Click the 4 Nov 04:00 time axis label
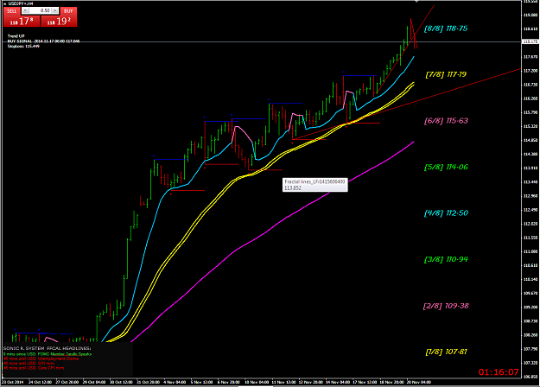 pos(175,382)
